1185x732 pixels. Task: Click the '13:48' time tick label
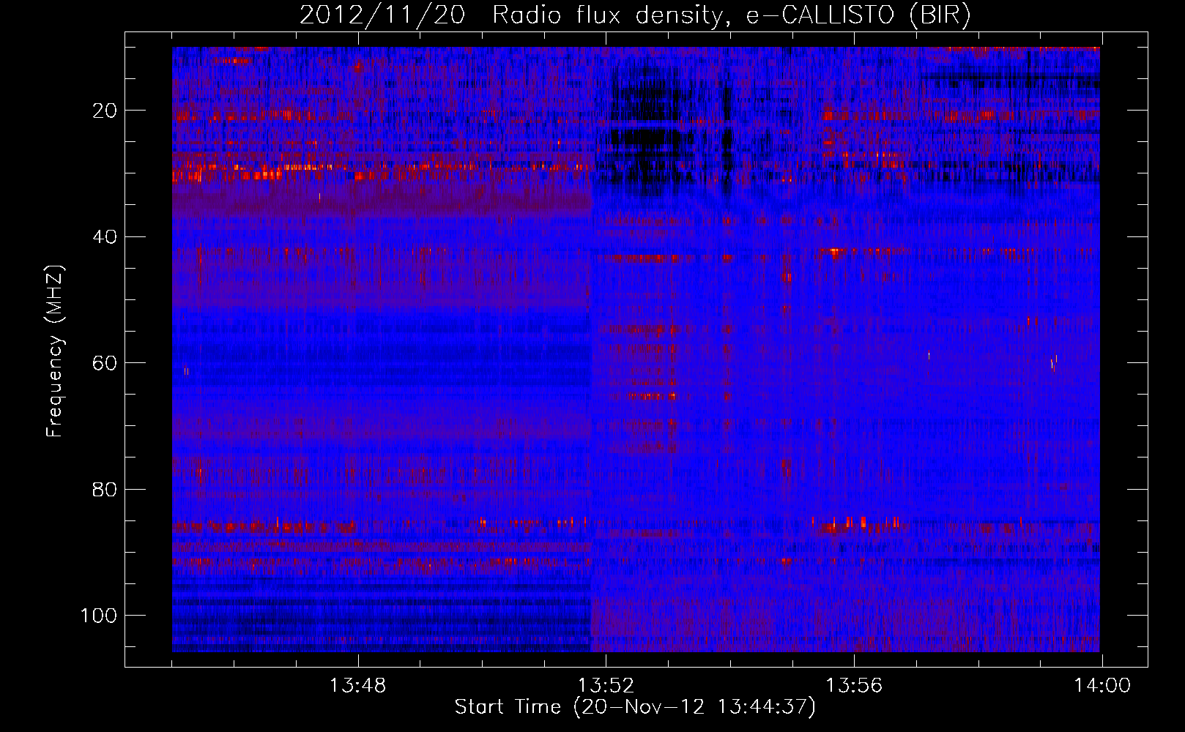click(x=357, y=686)
